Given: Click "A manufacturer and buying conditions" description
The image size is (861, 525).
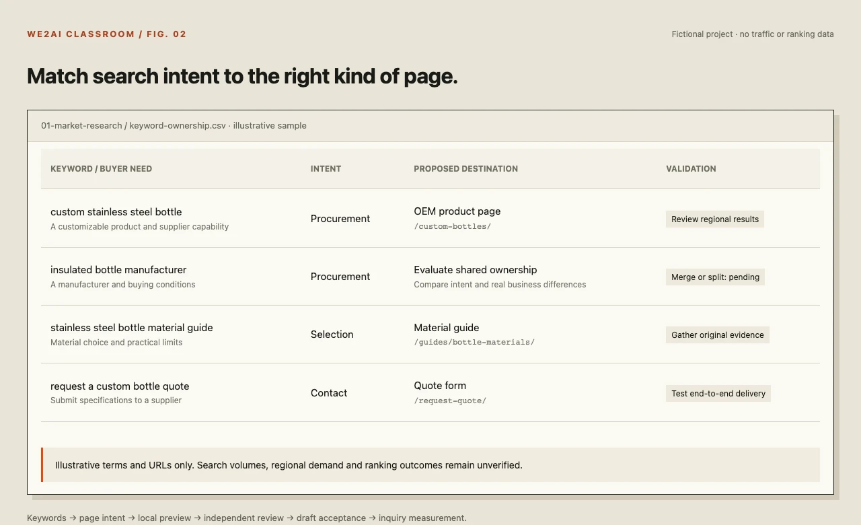Looking at the screenshot, I should (123, 285).
